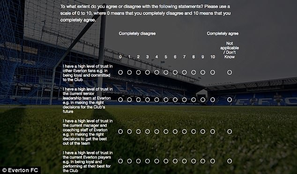Select rating 6 for manager and coaching staff
297x174 pixels.
(175, 131)
